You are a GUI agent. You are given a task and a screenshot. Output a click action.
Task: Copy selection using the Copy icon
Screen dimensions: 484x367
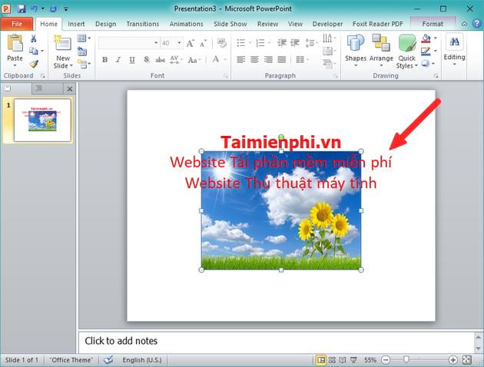pos(33,51)
